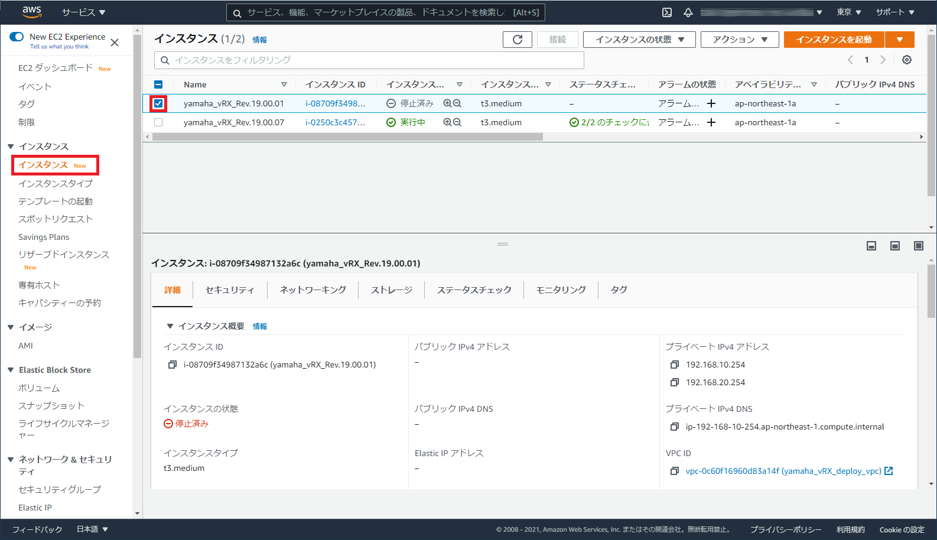The image size is (937, 540).
Task: Collapse the Elastic Block Store sidebar section
Action: [11, 370]
